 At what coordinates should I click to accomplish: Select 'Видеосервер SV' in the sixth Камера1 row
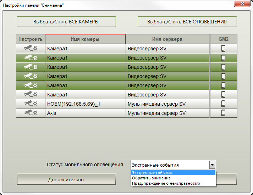click(167, 95)
